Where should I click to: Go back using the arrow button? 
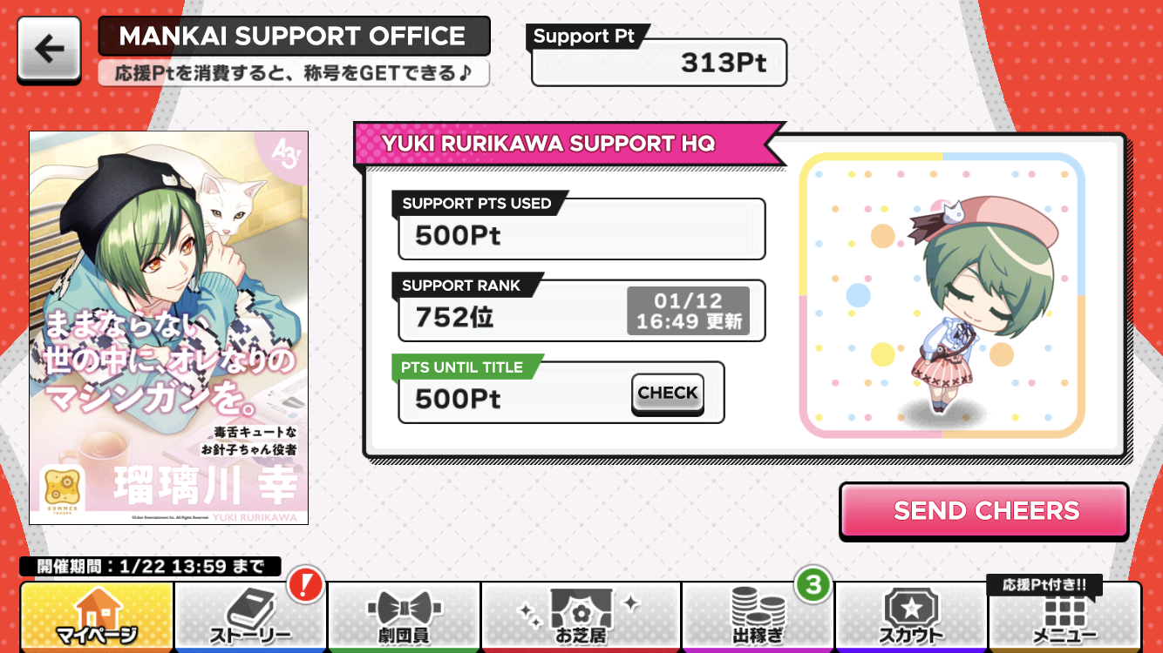(50, 50)
